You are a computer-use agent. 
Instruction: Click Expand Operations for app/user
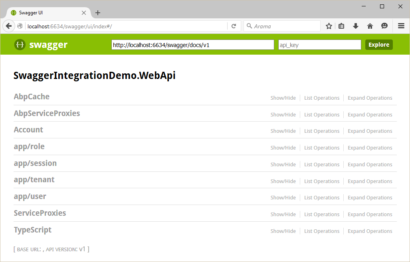coord(370,198)
